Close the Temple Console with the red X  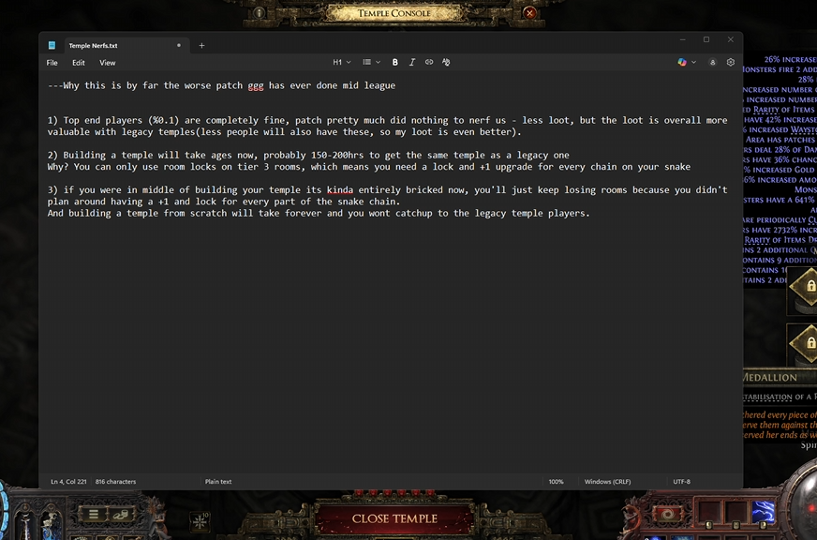coord(530,13)
